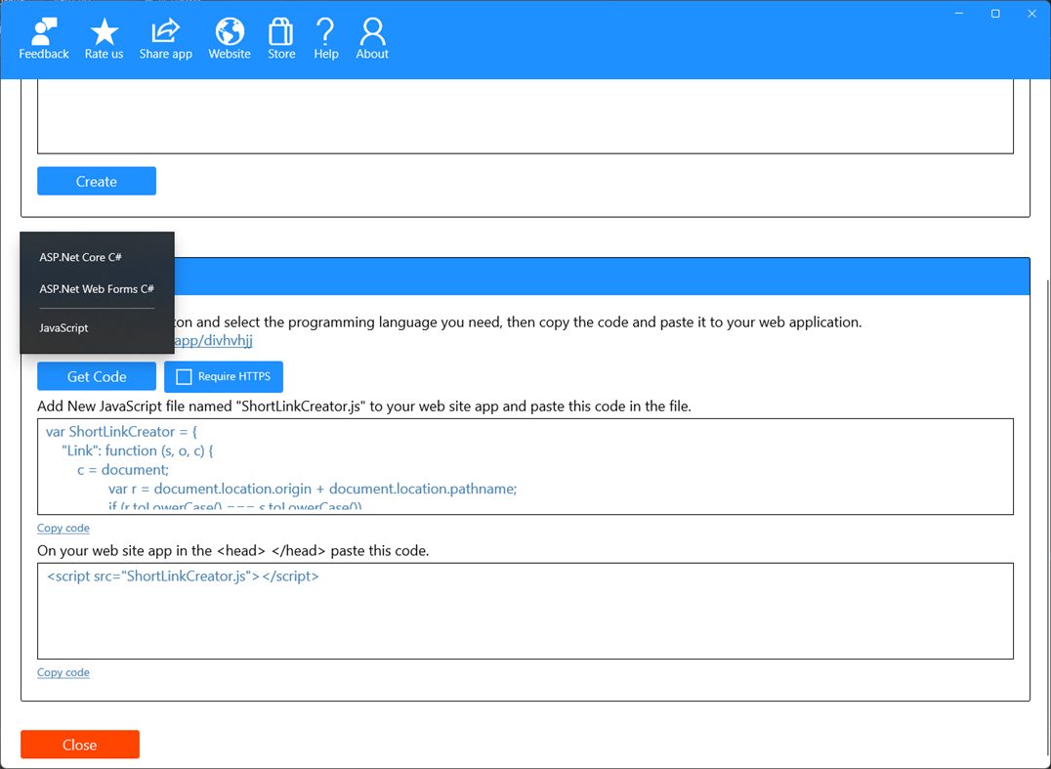The width and height of the screenshot is (1051, 769).
Task: Select the Share app icon
Action: click(165, 37)
